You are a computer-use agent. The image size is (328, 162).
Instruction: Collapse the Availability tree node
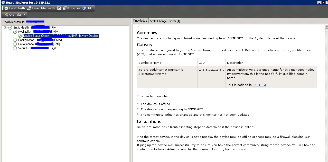coord(10,32)
